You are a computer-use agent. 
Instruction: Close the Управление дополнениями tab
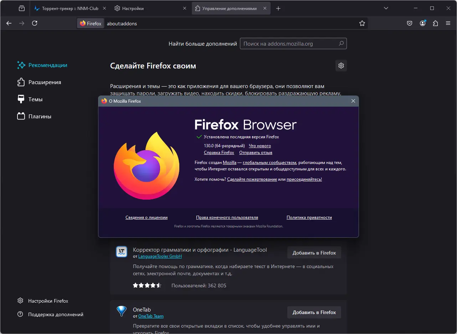tap(264, 9)
